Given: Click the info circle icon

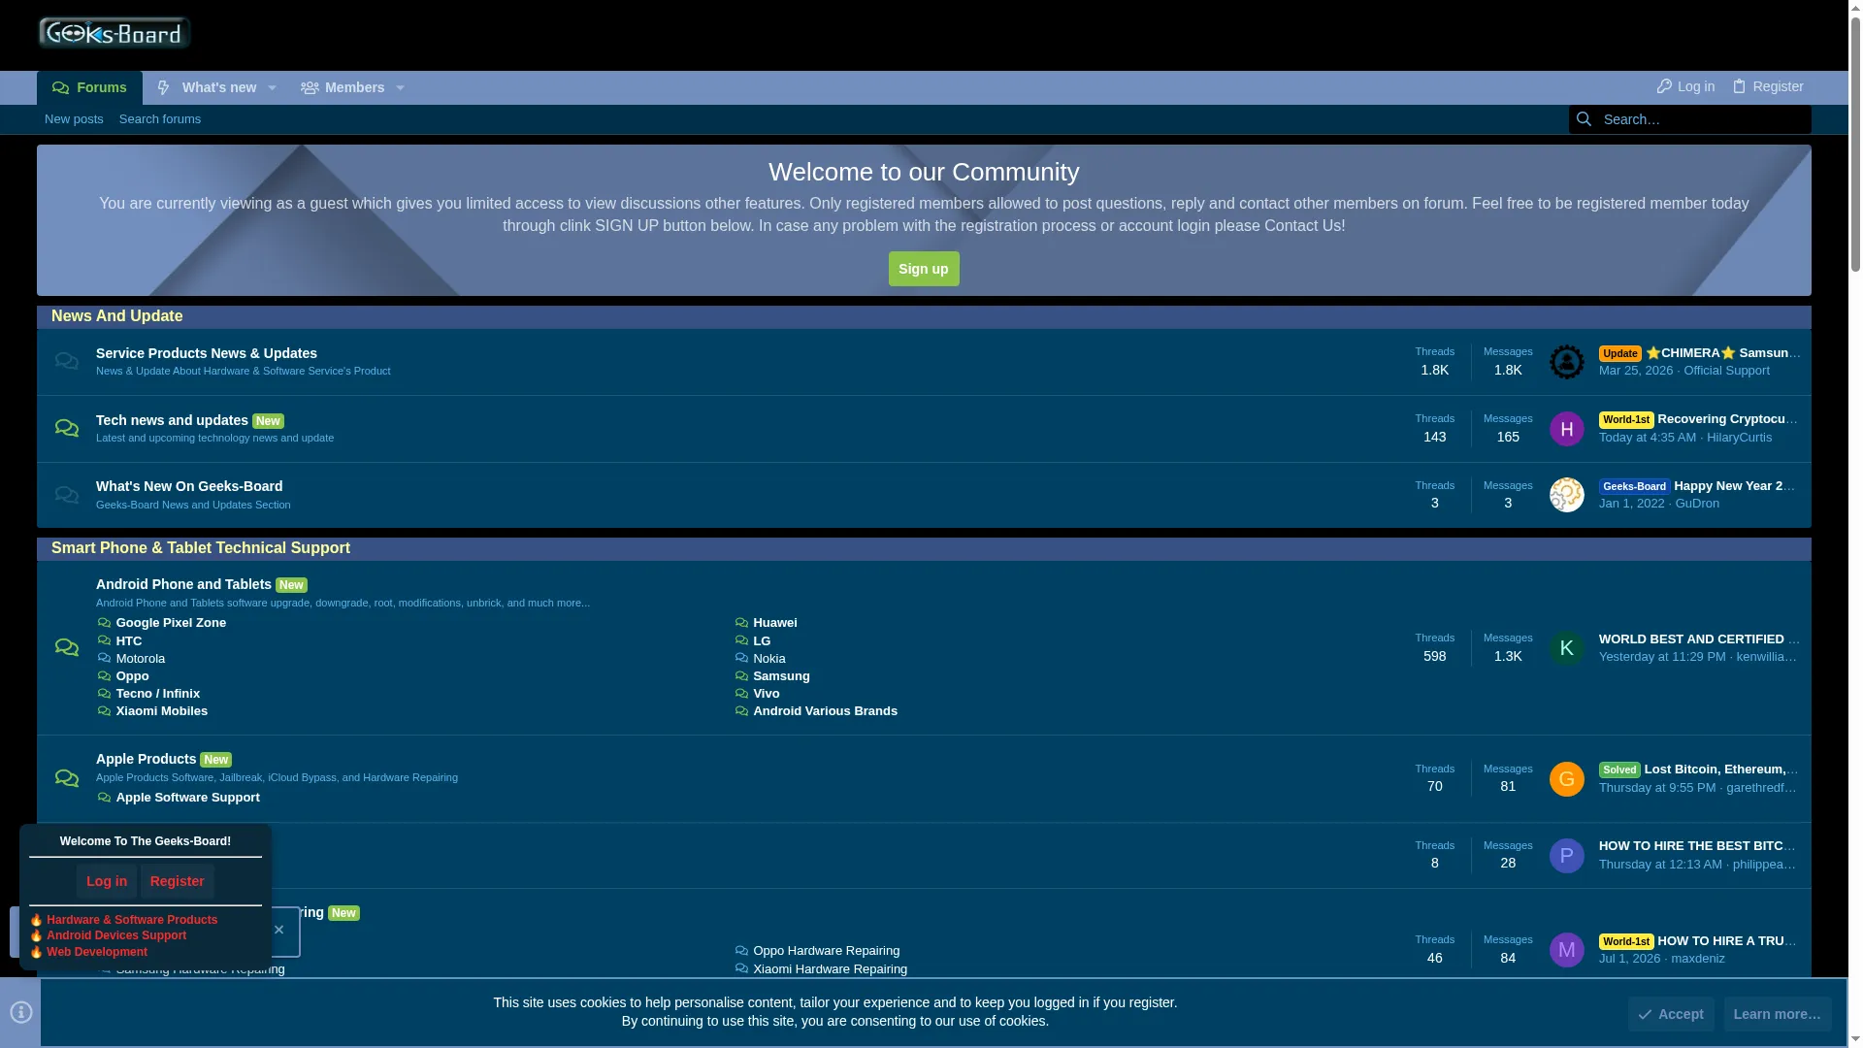Looking at the screenshot, I should tap(20, 1012).
